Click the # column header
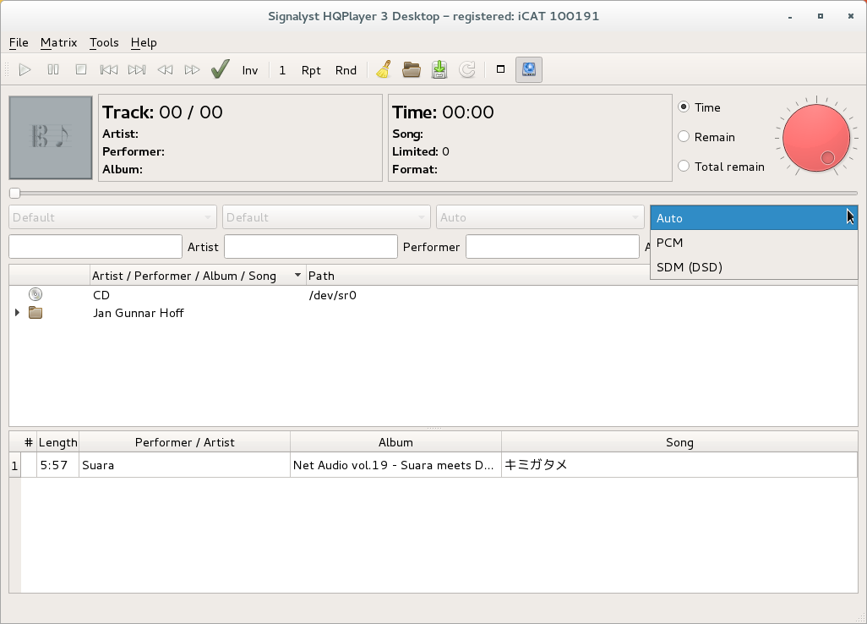867x624 pixels. (x=29, y=442)
